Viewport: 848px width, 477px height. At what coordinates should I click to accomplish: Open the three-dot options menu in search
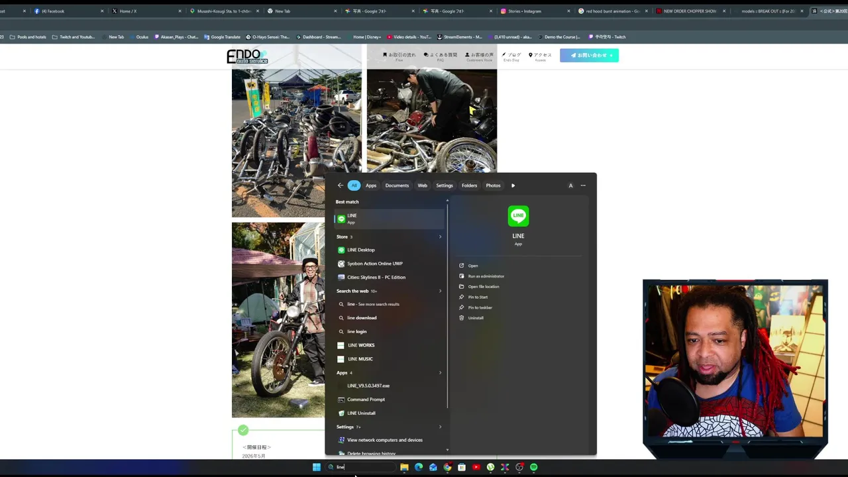[583, 185]
